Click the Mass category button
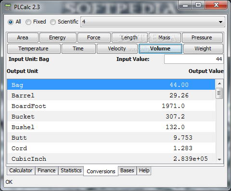 [165, 37]
